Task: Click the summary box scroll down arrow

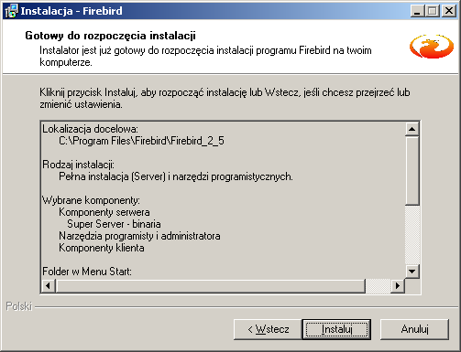Action: pos(412,271)
